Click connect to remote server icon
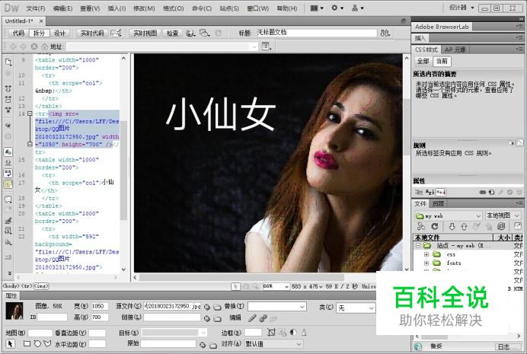The image size is (527, 354). pyautogui.click(x=421, y=226)
